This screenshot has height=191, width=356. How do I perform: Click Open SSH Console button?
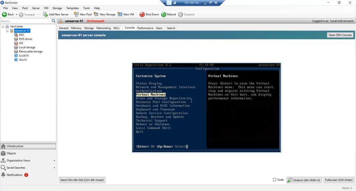point(340,35)
